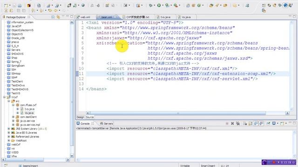Image resolution: width=298 pixels, height=167 pixels.
Task: Click the Run green play button
Action: [x=159, y=6]
